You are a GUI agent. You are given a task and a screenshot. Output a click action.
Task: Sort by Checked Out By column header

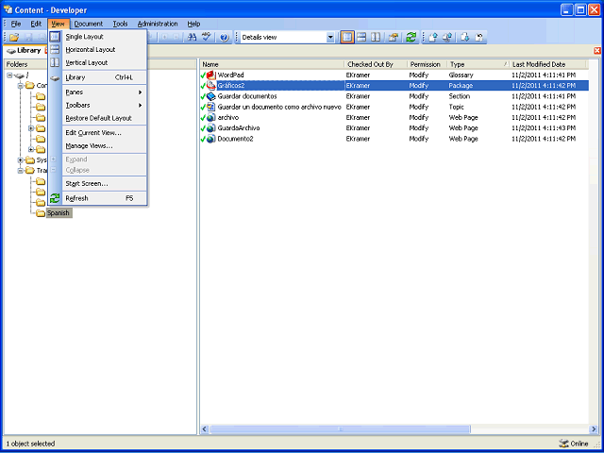coord(376,64)
